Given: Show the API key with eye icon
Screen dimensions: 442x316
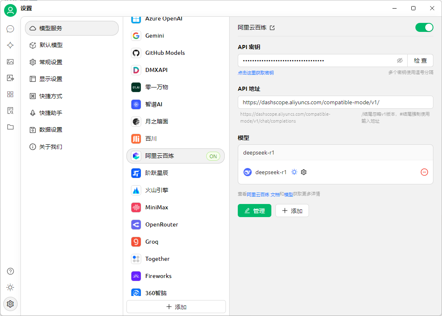Looking at the screenshot, I should (400, 61).
